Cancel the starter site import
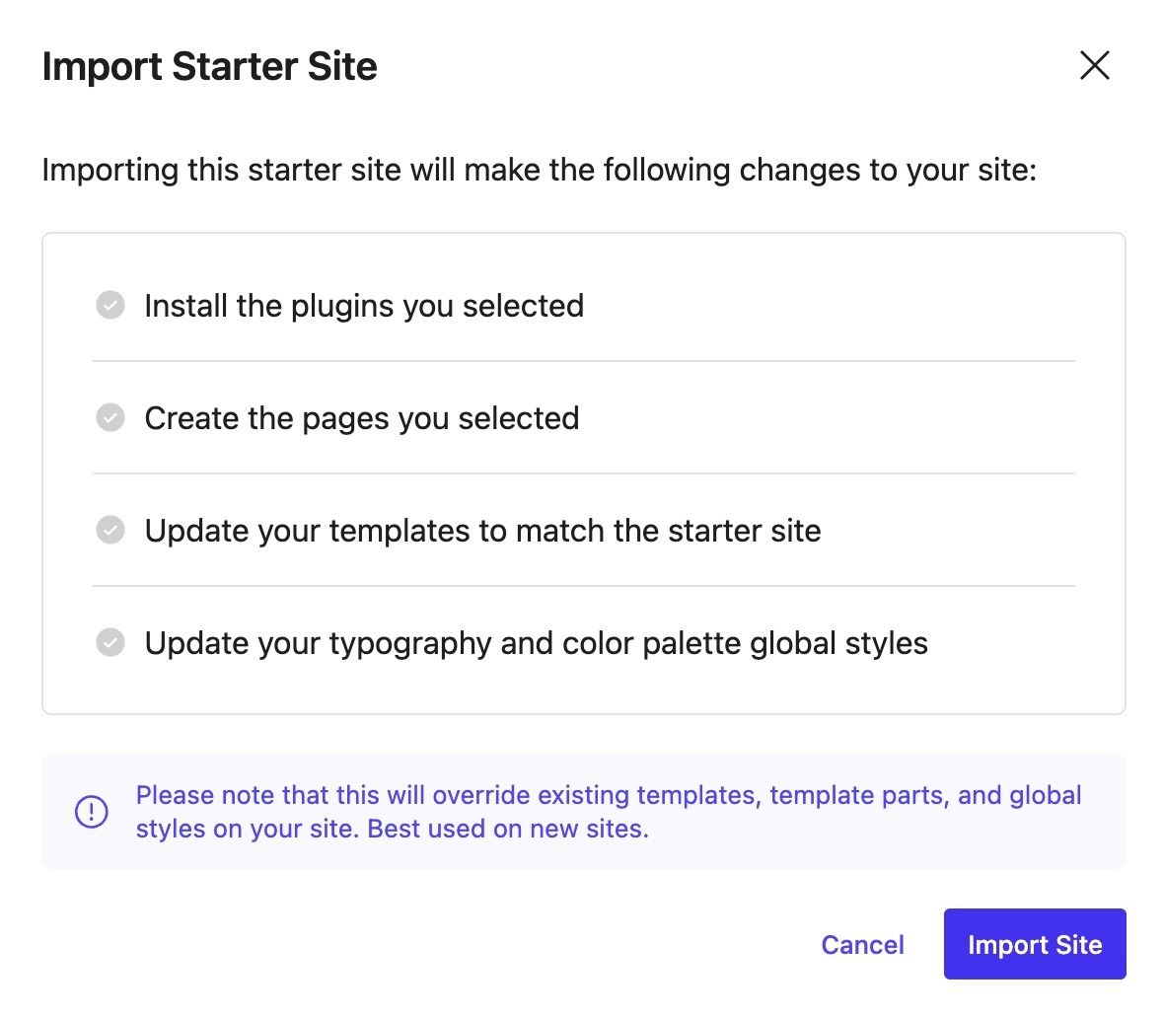The image size is (1164, 1016). pyautogui.click(x=862, y=945)
